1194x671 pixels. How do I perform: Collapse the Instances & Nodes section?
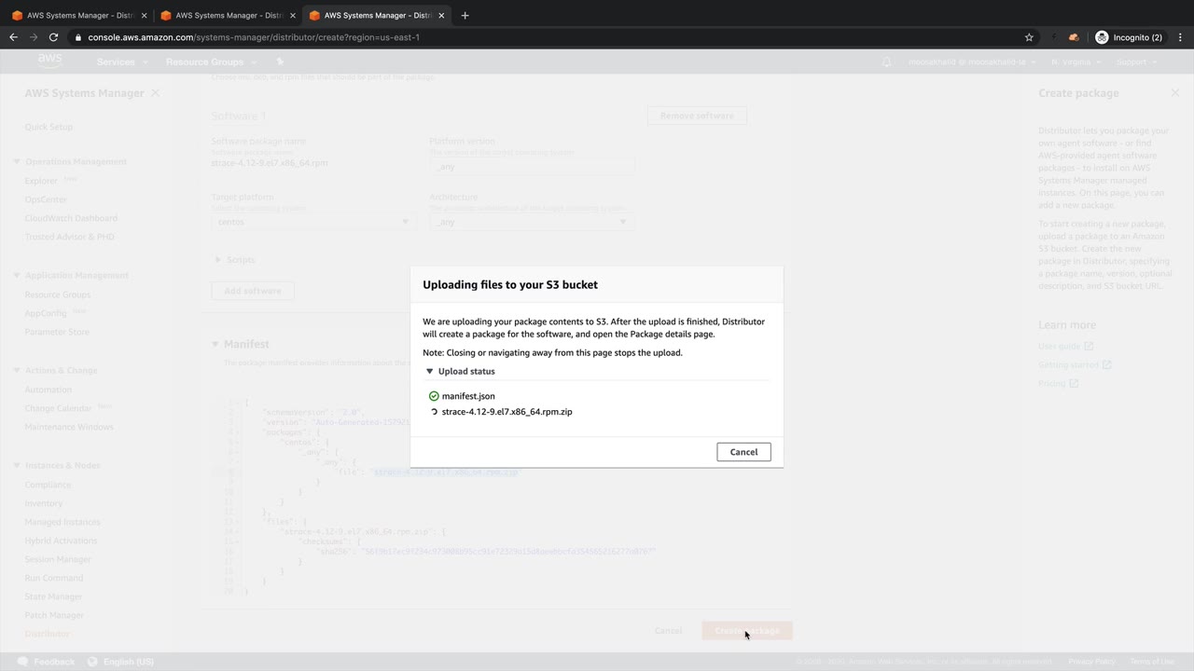16,466
